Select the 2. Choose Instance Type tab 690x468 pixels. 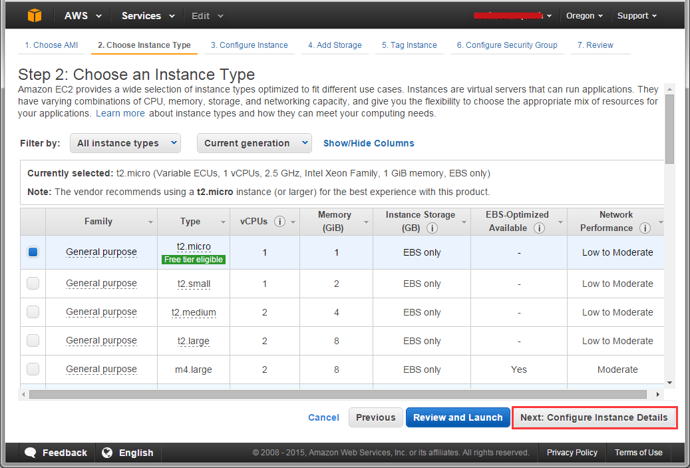[144, 45]
